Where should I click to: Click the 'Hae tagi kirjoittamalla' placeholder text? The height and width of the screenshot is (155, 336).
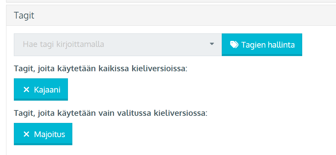[x=64, y=44]
